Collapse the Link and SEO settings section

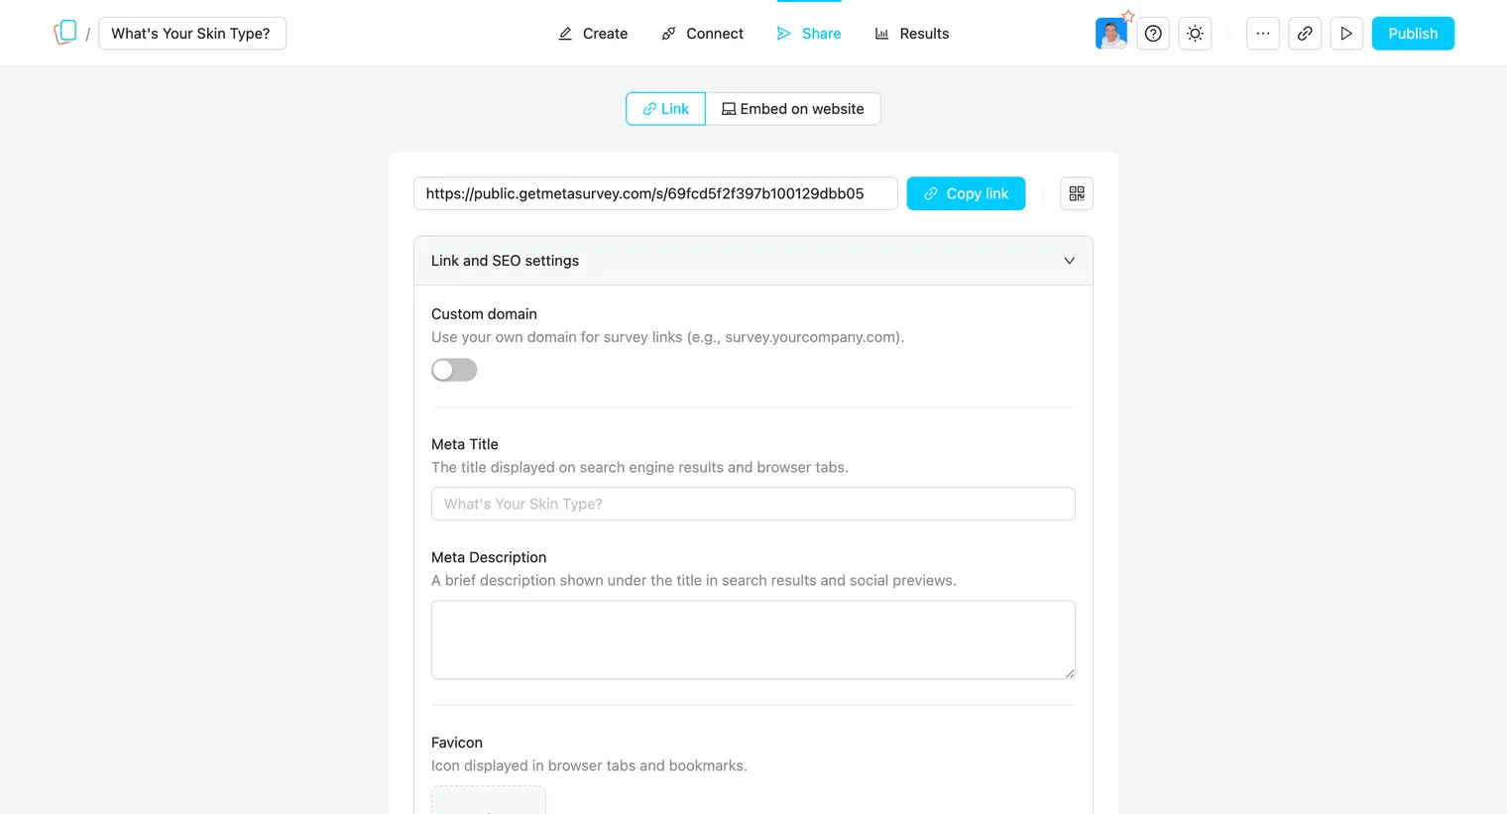coord(753,261)
